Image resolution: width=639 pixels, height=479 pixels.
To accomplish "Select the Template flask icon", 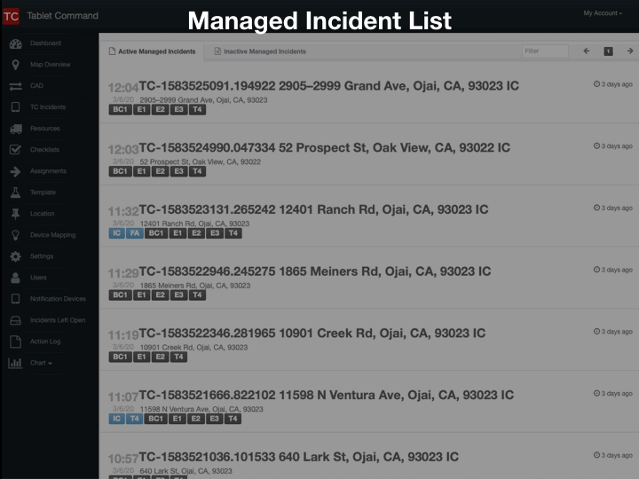I will coord(15,192).
